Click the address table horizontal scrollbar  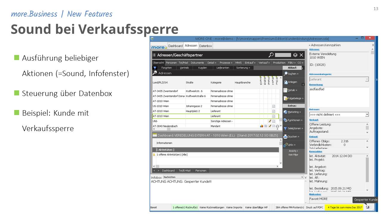tap(215, 129)
